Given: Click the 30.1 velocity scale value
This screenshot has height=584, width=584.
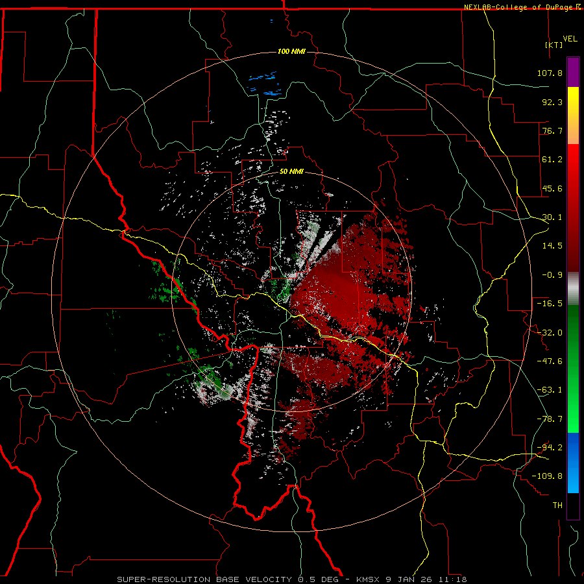Looking at the screenshot, I should click(x=552, y=217).
